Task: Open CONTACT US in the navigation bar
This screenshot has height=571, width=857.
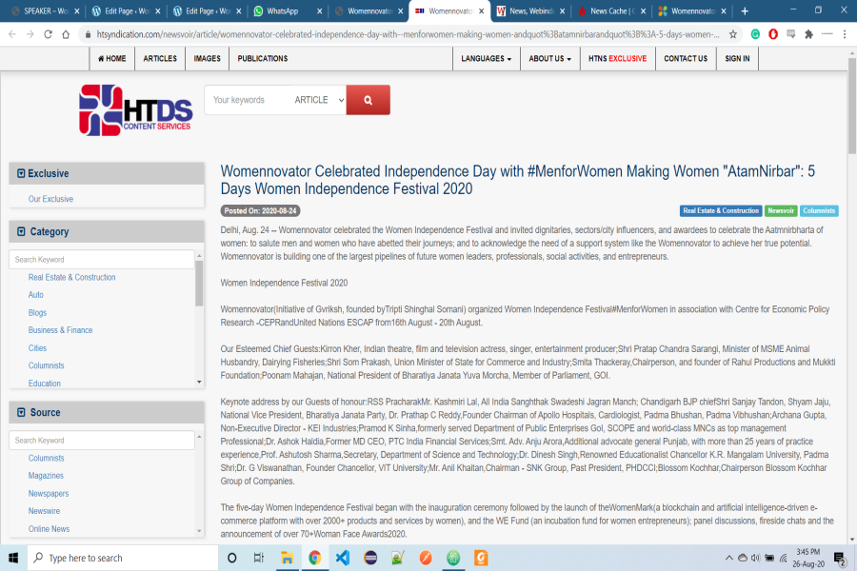Action: 686,58
